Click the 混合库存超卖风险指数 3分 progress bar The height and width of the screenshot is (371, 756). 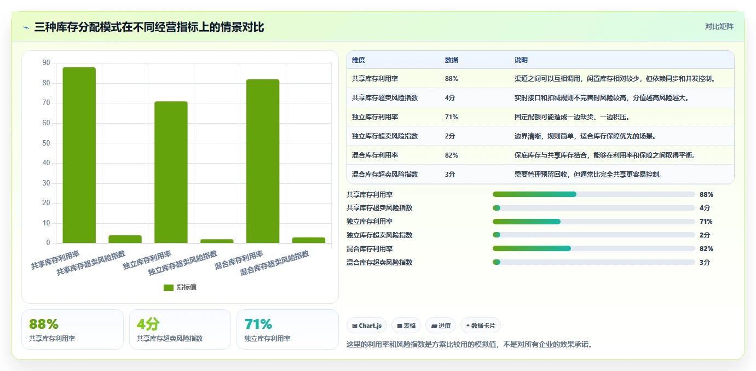tap(594, 262)
